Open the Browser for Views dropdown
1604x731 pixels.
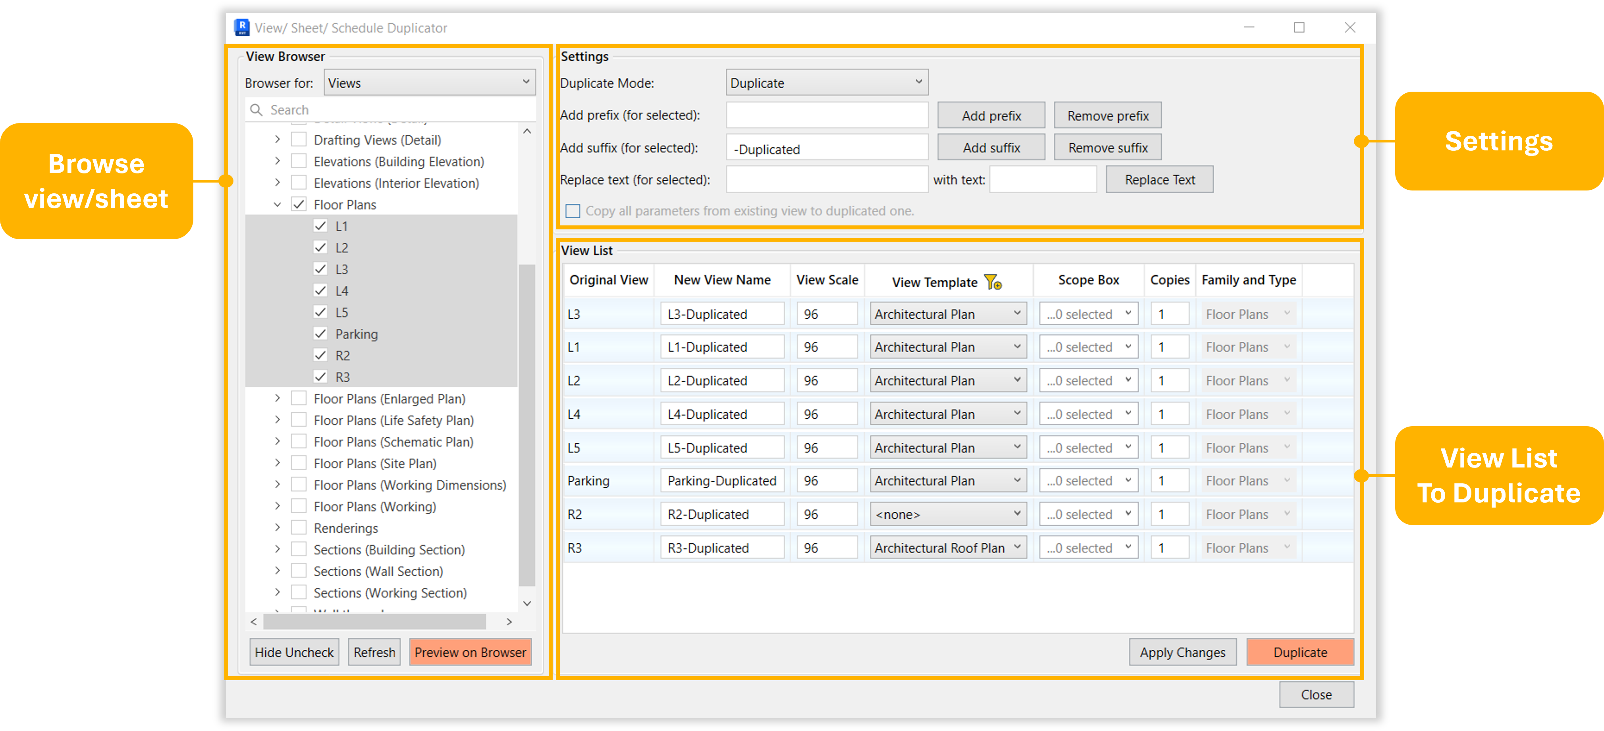[x=429, y=82]
